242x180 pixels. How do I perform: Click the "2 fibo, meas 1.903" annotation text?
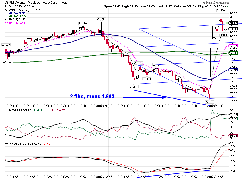tap(92, 96)
